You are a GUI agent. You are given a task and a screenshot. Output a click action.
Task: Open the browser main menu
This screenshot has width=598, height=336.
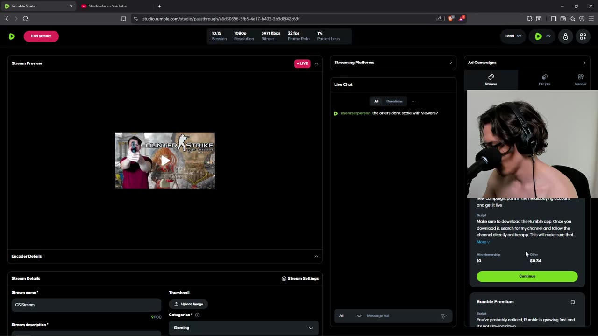[x=591, y=19]
